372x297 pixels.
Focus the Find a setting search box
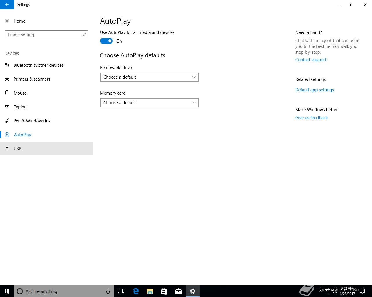[46, 35]
